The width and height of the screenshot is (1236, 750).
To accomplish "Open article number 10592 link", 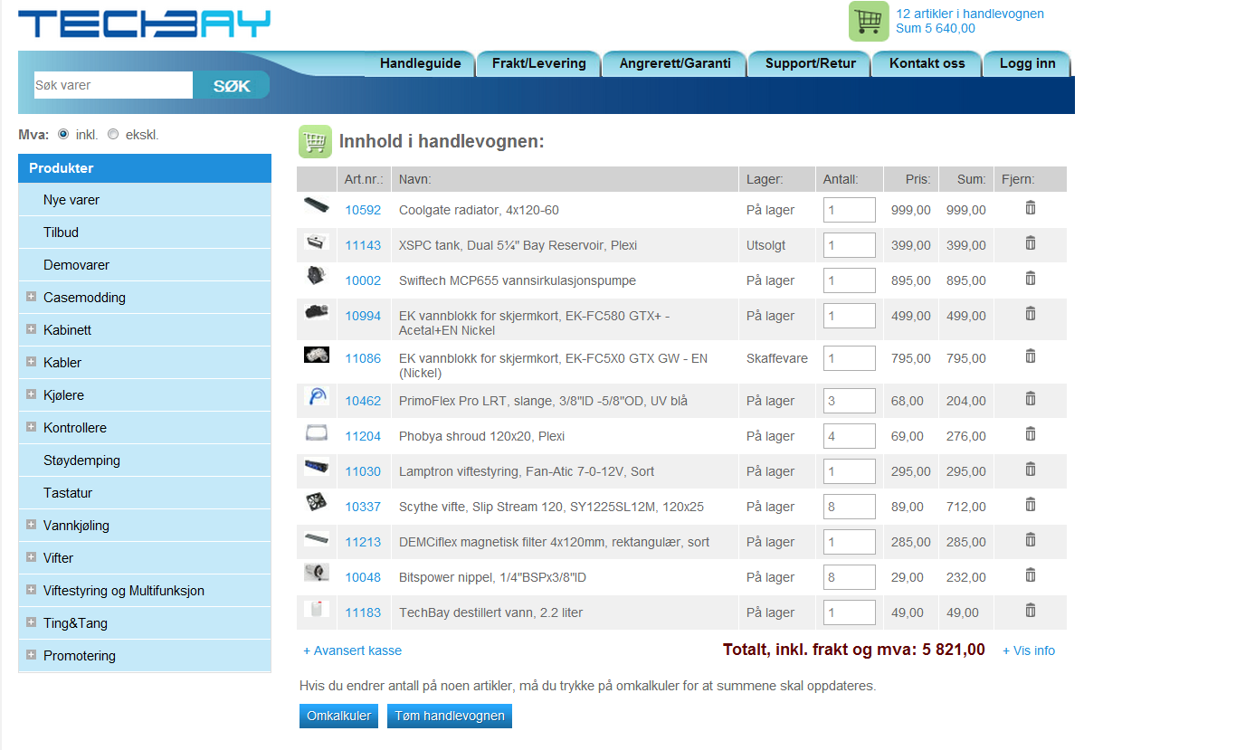I will [x=363, y=210].
